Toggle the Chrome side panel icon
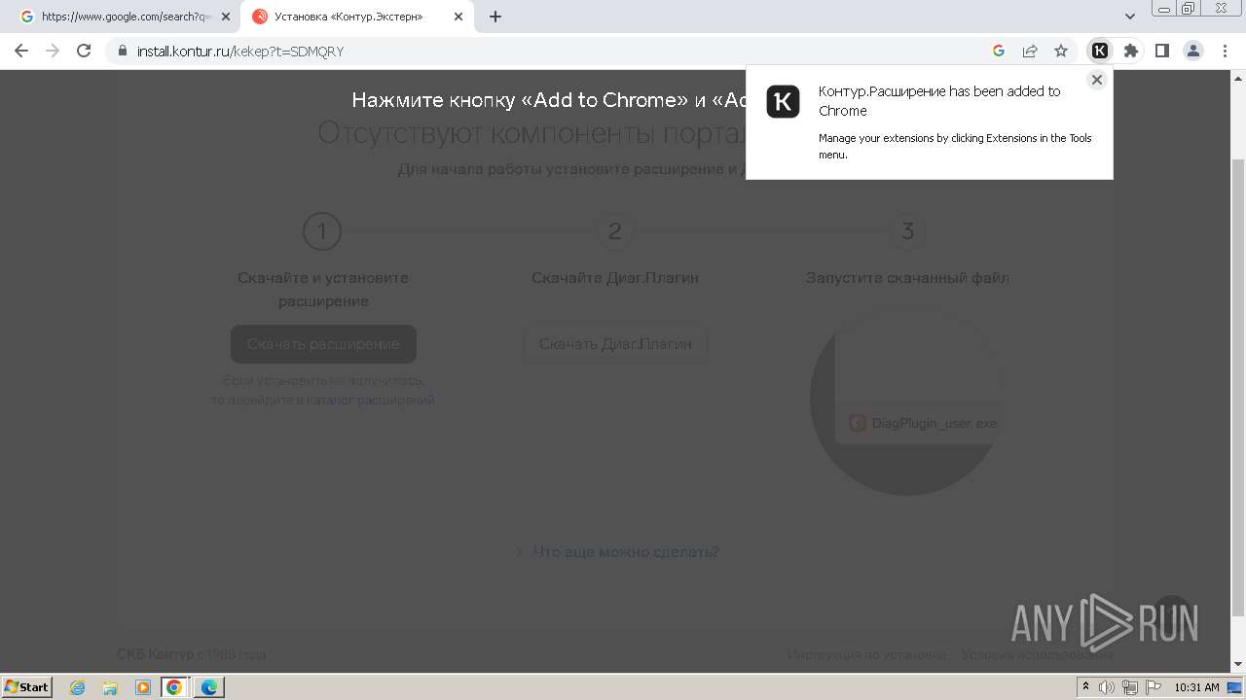Image resolution: width=1246 pixels, height=700 pixels. [x=1161, y=51]
